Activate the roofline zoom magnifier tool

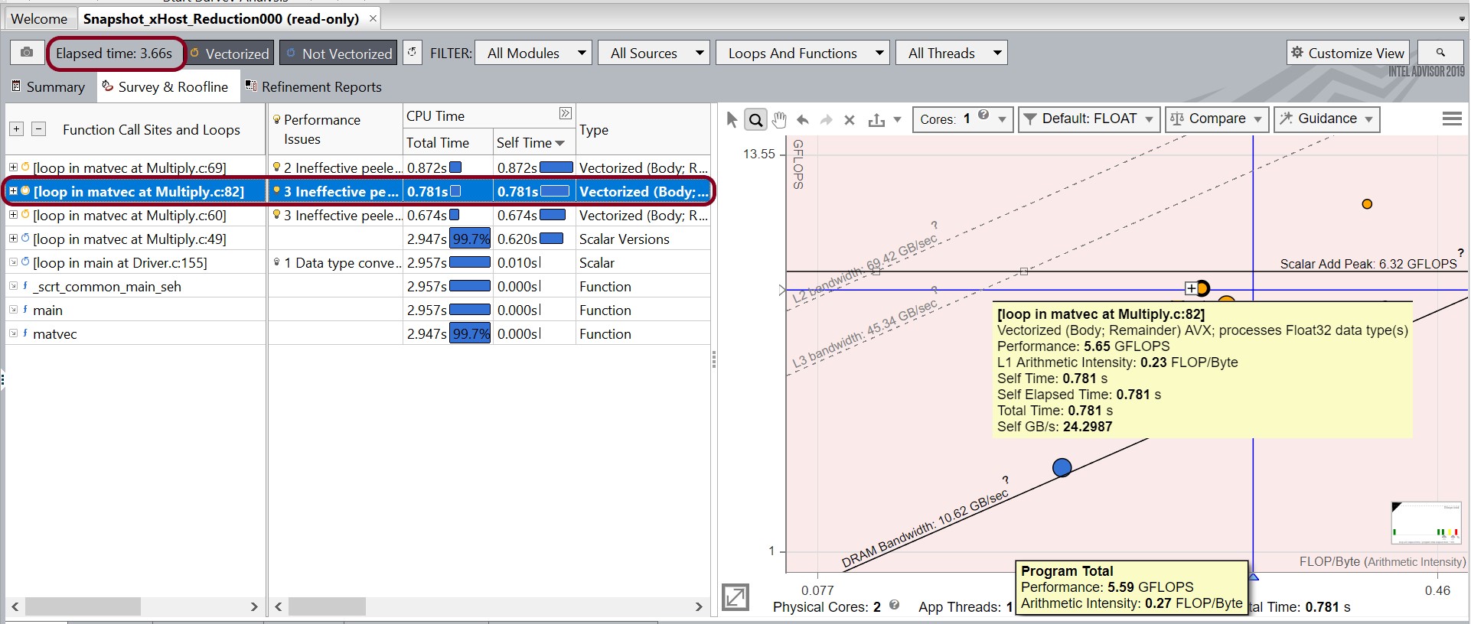click(x=755, y=120)
